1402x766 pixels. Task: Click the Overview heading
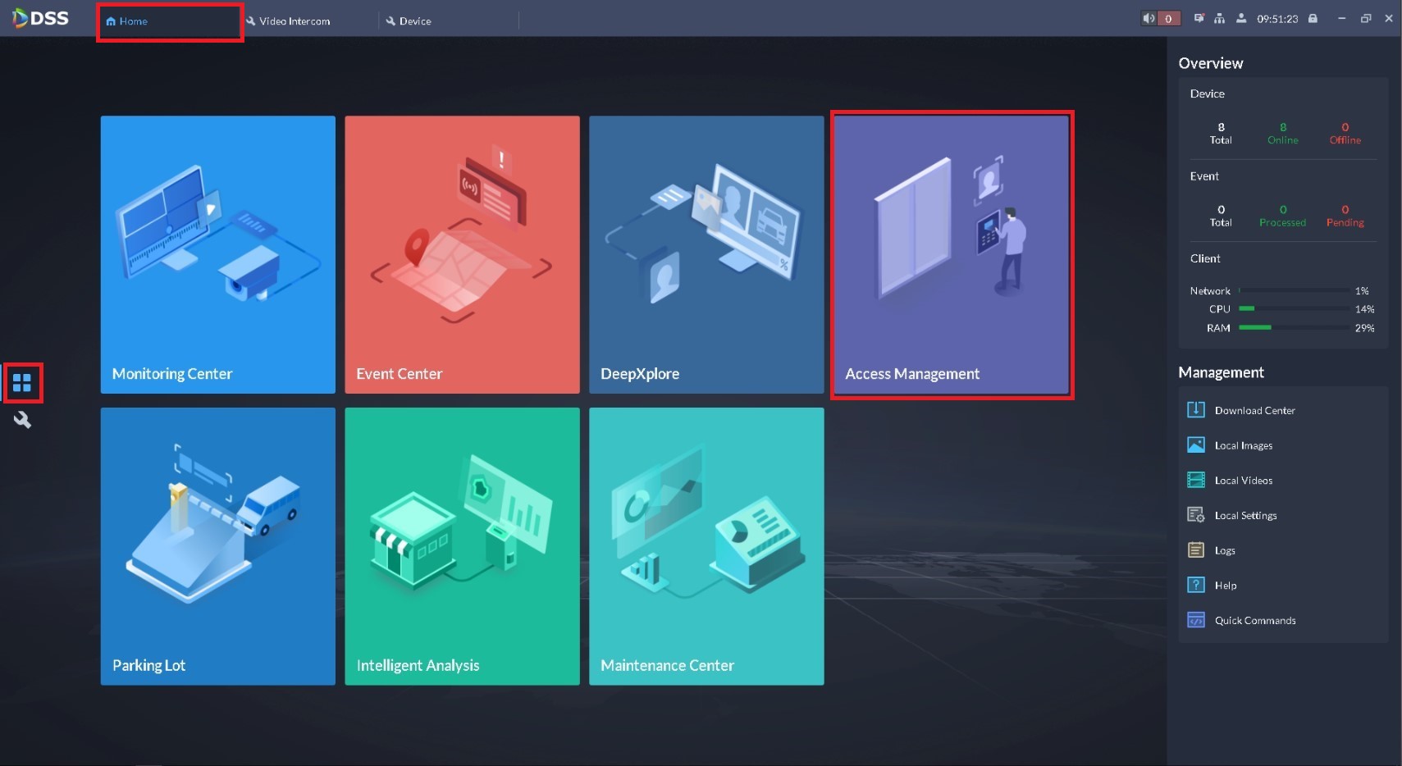click(1211, 63)
